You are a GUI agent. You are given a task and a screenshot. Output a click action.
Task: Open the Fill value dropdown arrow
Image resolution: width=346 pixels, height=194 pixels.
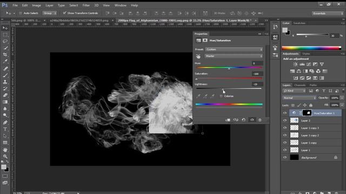[342, 105]
